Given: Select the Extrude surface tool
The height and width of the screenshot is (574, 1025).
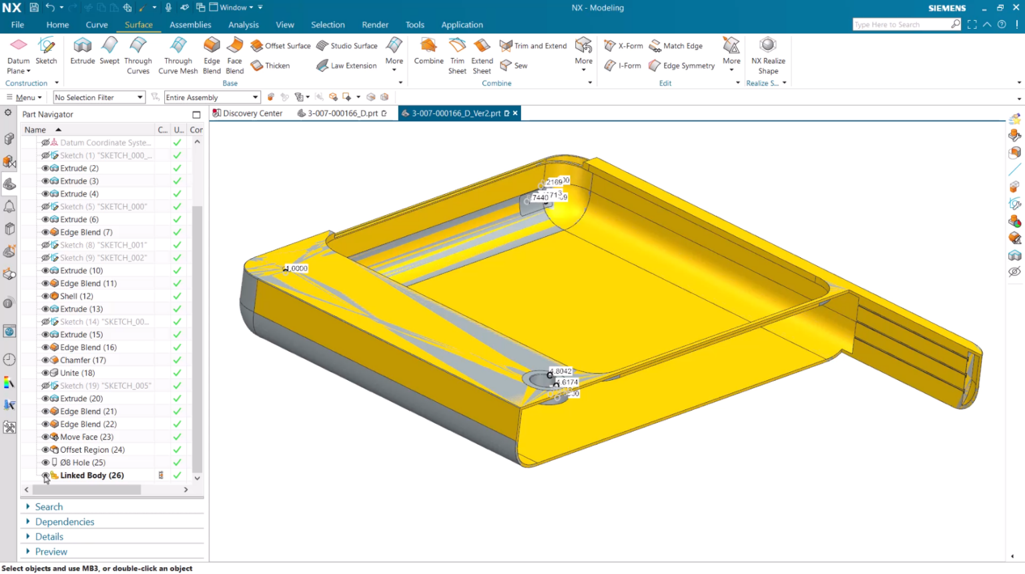Looking at the screenshot, I should click(83, 52).
